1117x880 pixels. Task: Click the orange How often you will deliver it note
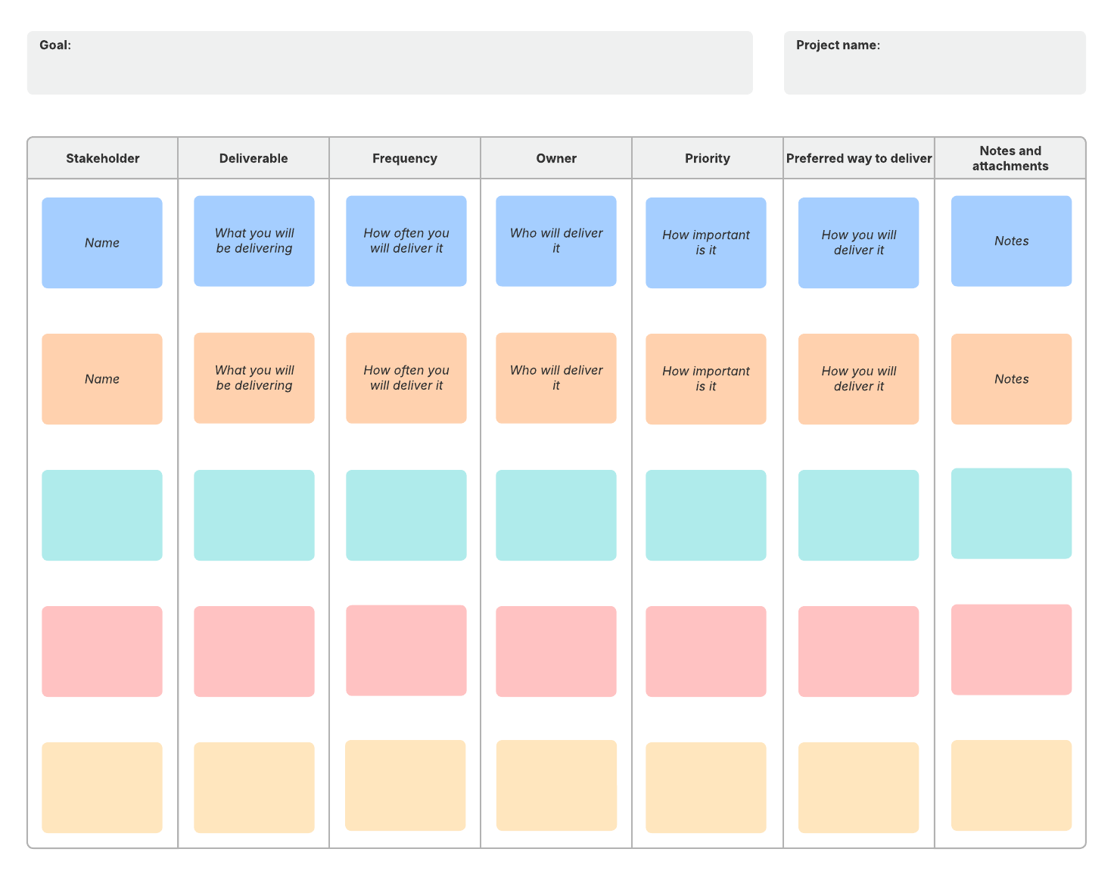[406, 378]
